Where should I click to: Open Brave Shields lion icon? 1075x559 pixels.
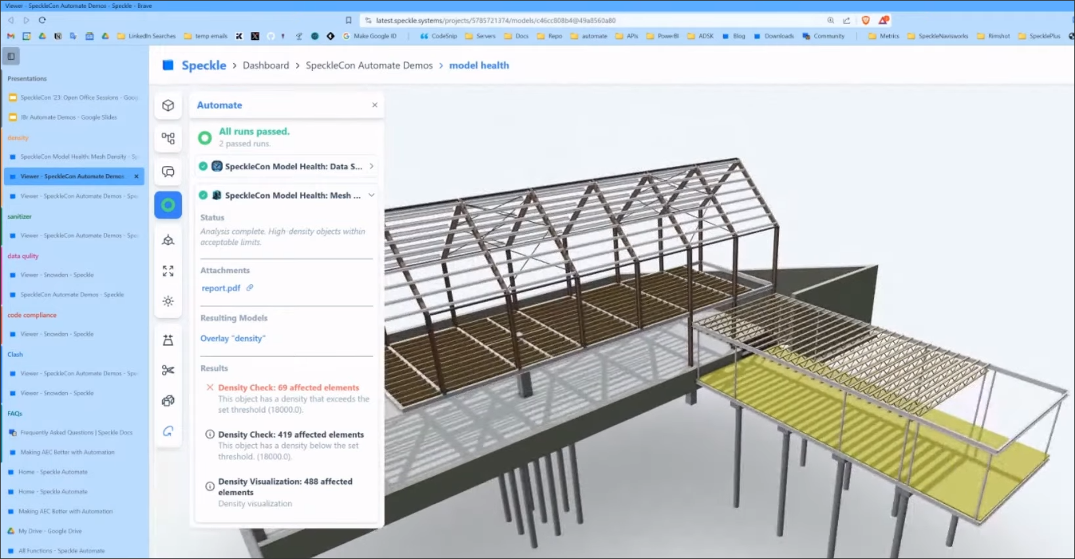coord(866,20)
